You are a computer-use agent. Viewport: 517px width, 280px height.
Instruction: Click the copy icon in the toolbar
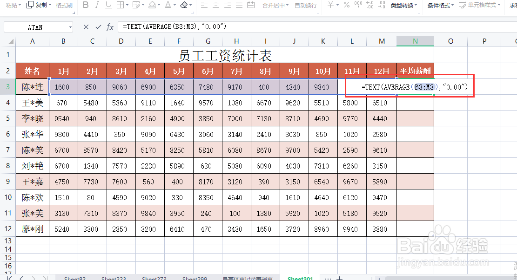(30, 5)
